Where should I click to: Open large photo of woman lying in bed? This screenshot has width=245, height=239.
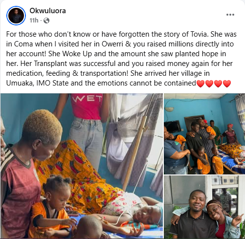coord(82,166)
